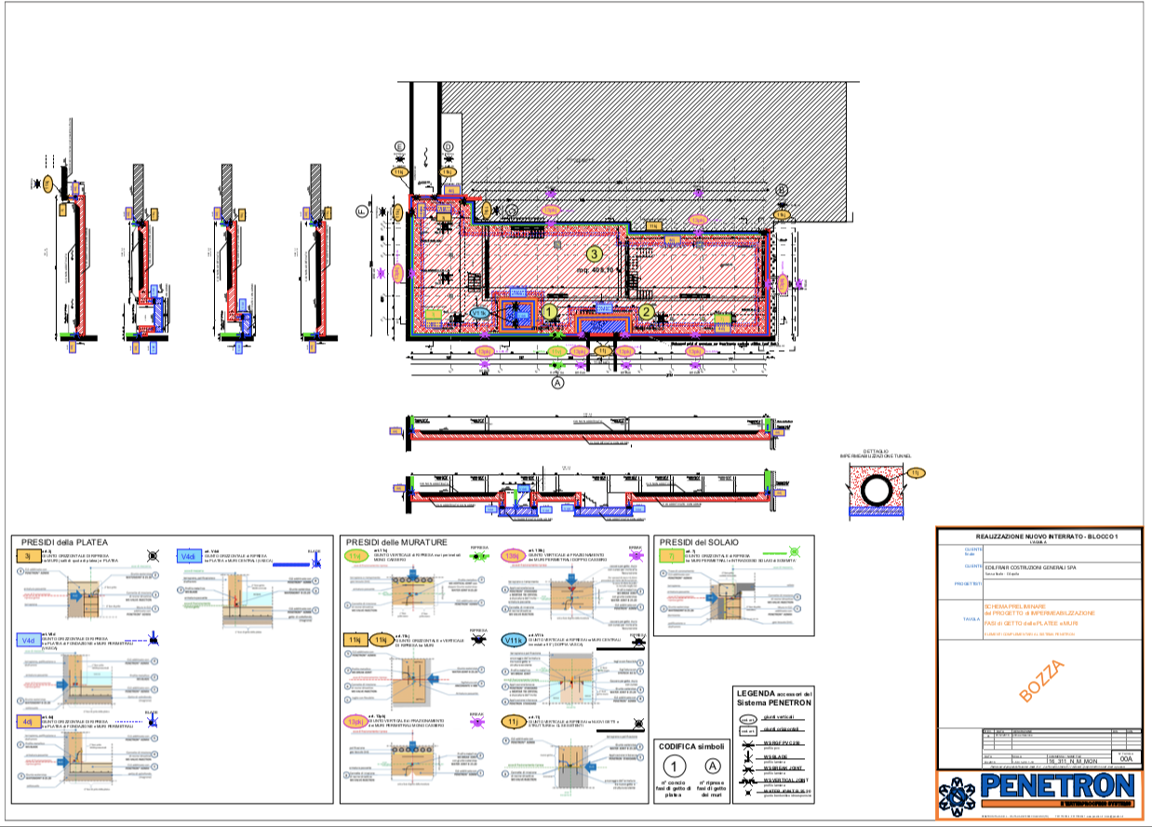Click the PRESIDI della PLATEA heading
1152x827 pixels.
click(x=64, y=541)
